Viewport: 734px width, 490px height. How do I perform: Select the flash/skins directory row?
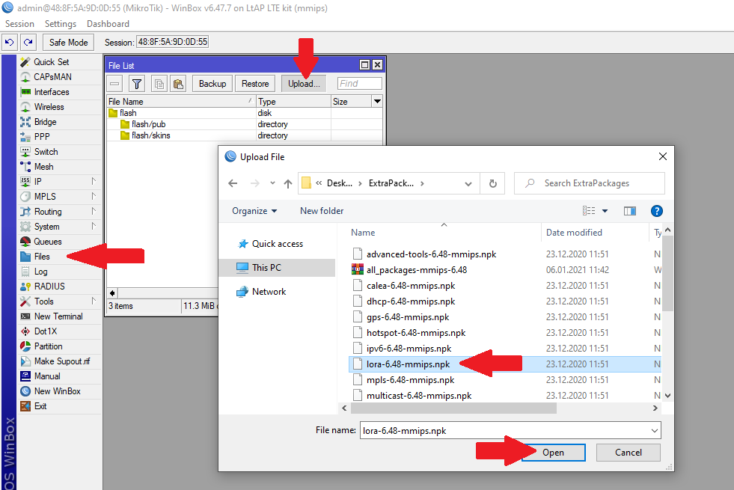(x=245, y=135)
